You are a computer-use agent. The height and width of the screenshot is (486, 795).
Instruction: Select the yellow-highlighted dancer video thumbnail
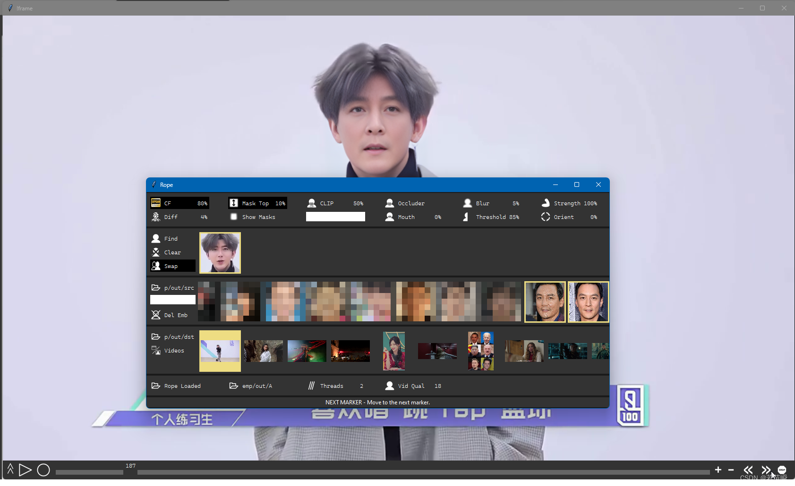220,351
